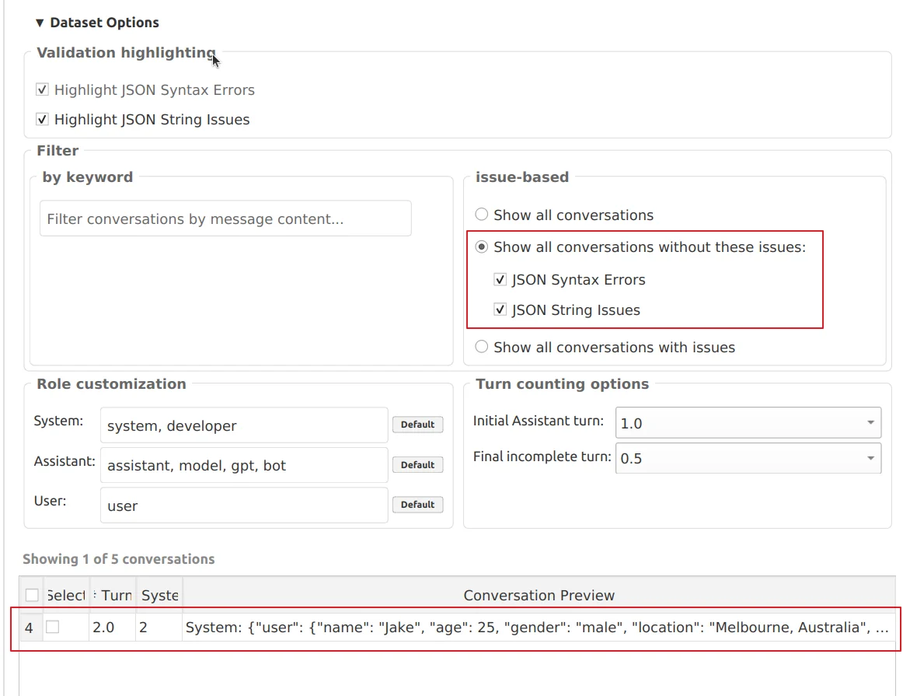Toggle Highlight JSON Syntax Errors checkbox
The width and height of the screenshot is (903, 696).
coord(42,89)
